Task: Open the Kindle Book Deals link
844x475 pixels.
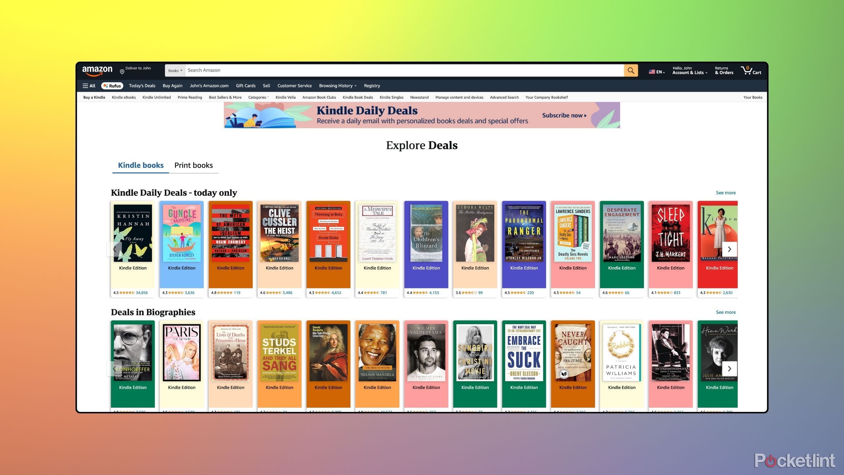Action: tap(358, 97)
